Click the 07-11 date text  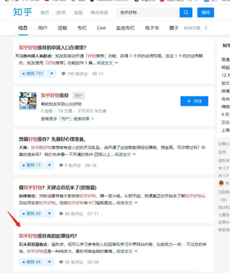[93, 214]
